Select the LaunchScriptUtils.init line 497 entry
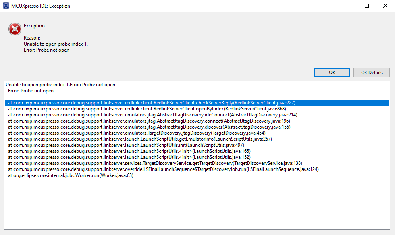The height and width of the screenshot is (235, 395). pos(126,145)
